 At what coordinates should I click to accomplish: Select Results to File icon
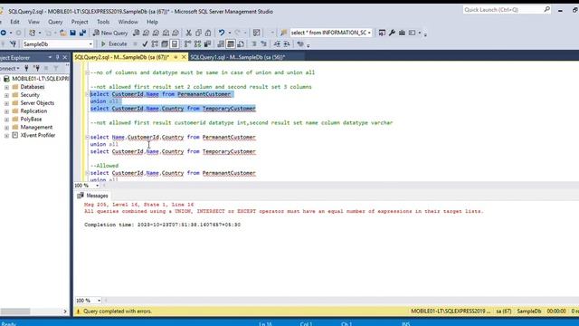pyautogui.click(x=241, y=44)
